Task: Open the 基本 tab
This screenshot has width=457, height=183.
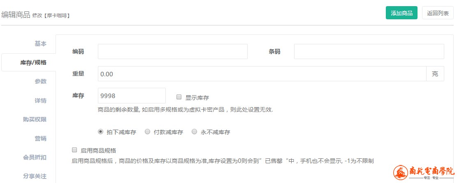Action: [40, 43]
